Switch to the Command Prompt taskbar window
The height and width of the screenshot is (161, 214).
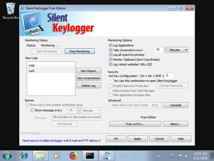[x=90, y=156]
